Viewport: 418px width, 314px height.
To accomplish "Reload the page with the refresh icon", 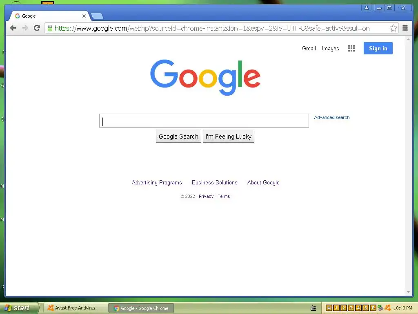I will click(x=37, y=28).
